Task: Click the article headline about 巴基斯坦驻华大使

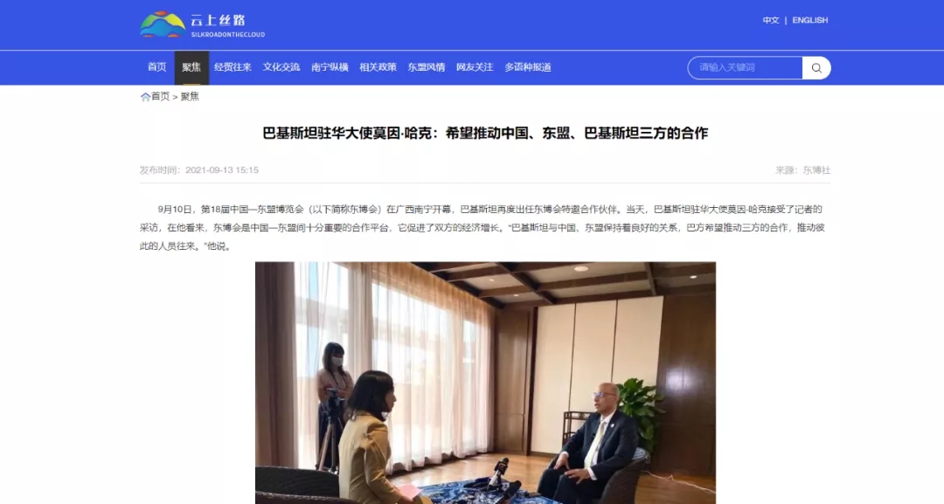Action: coord(485,133)
